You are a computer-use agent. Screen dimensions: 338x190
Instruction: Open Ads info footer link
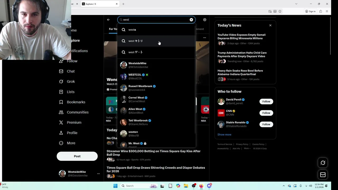point(236,149)
